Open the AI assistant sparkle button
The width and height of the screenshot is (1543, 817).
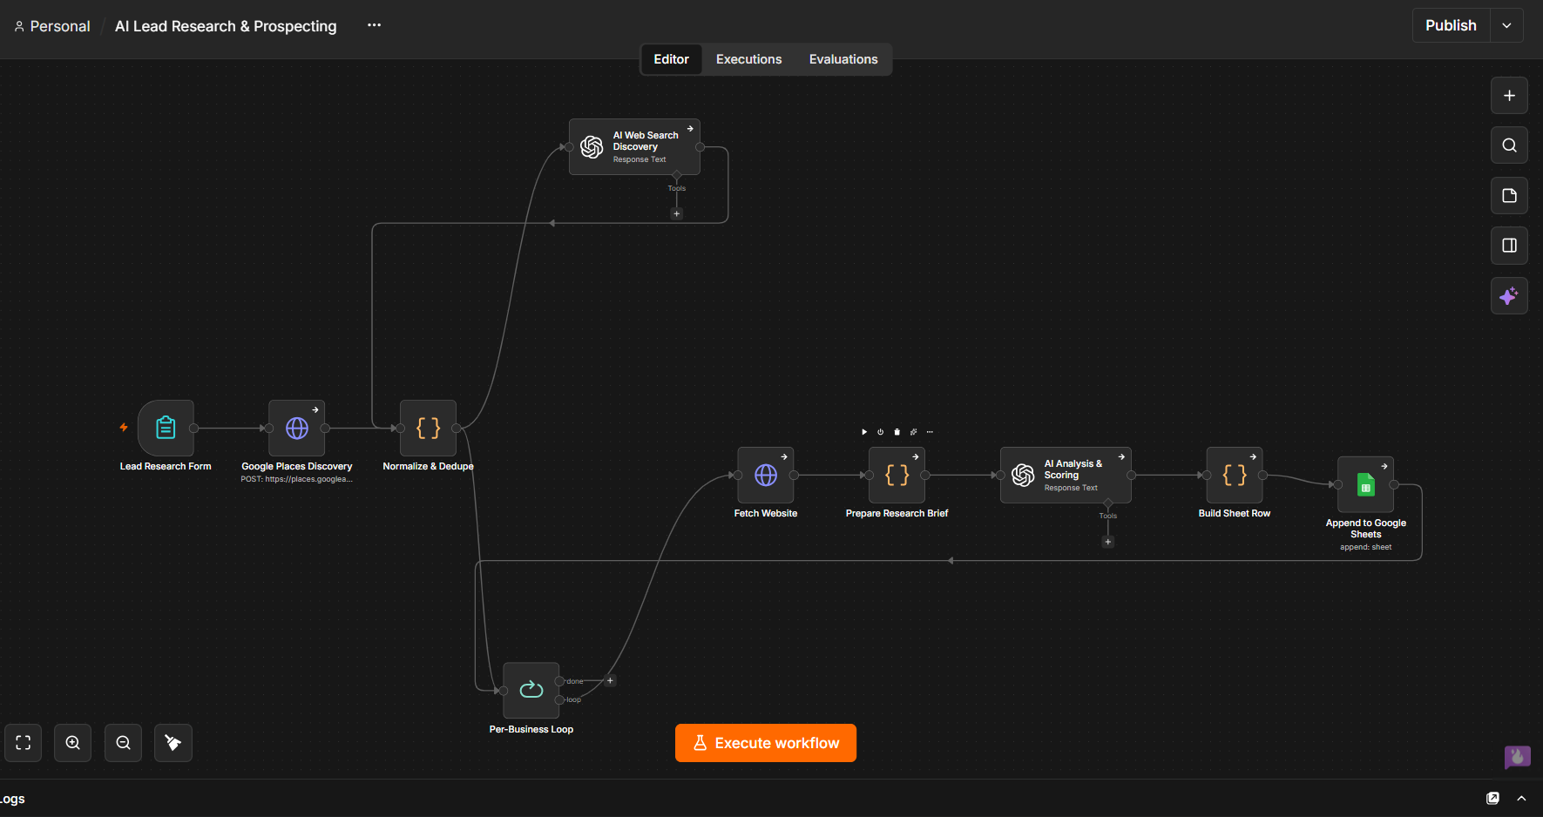click(x=1509, y=296)
